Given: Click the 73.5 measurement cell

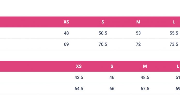Looking at the screenshot, I should [x=174, y=44].
